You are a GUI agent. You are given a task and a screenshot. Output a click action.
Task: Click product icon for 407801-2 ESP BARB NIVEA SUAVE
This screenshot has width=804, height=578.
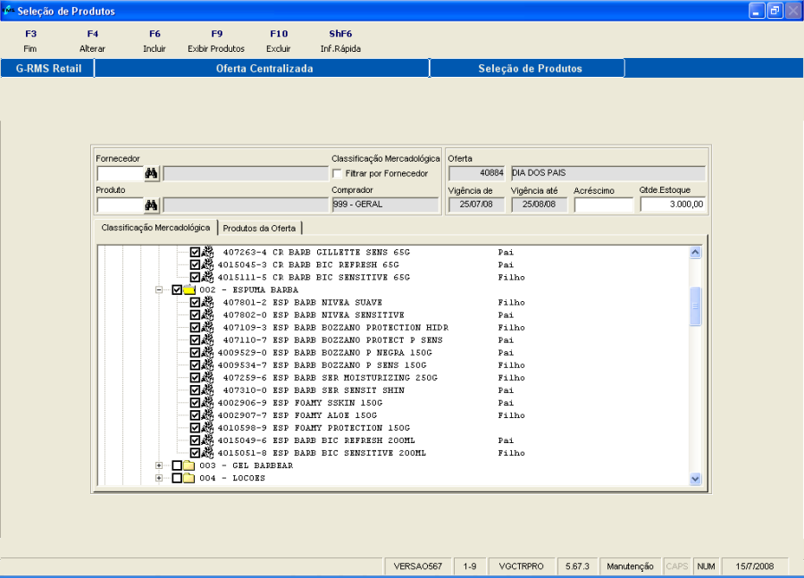pyautogui.click(x=207, y=302)
